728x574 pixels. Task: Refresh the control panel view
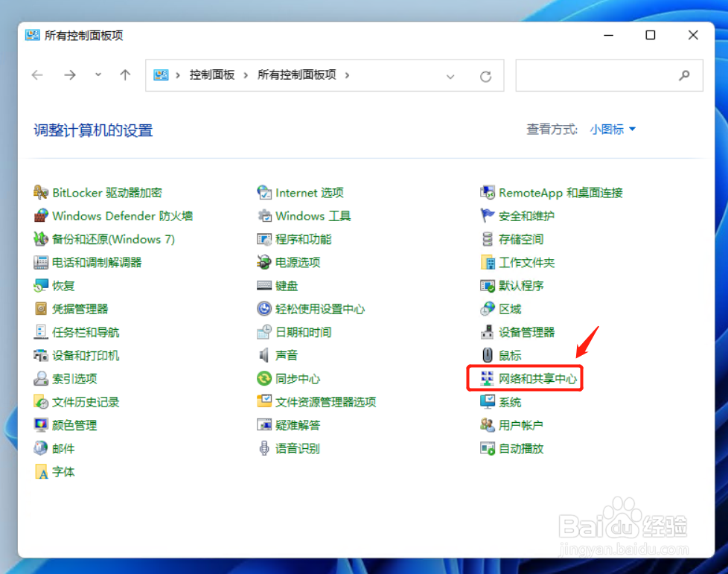(x=485, y=76)
